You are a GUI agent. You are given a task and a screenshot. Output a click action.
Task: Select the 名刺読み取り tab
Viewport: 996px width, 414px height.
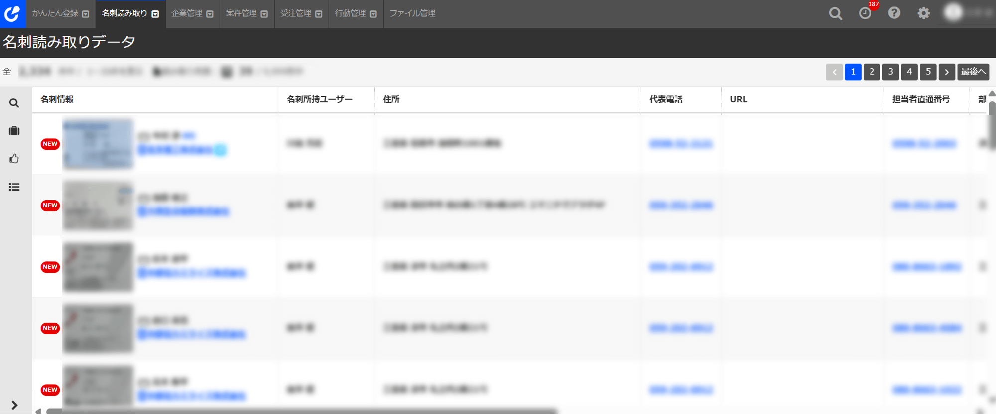tap(130, 13)
